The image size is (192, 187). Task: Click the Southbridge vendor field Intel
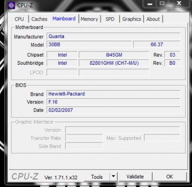click(62, 63)
